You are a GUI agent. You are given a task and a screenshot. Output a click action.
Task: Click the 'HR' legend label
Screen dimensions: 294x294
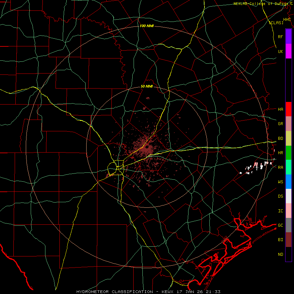click(x=280, y=153)
